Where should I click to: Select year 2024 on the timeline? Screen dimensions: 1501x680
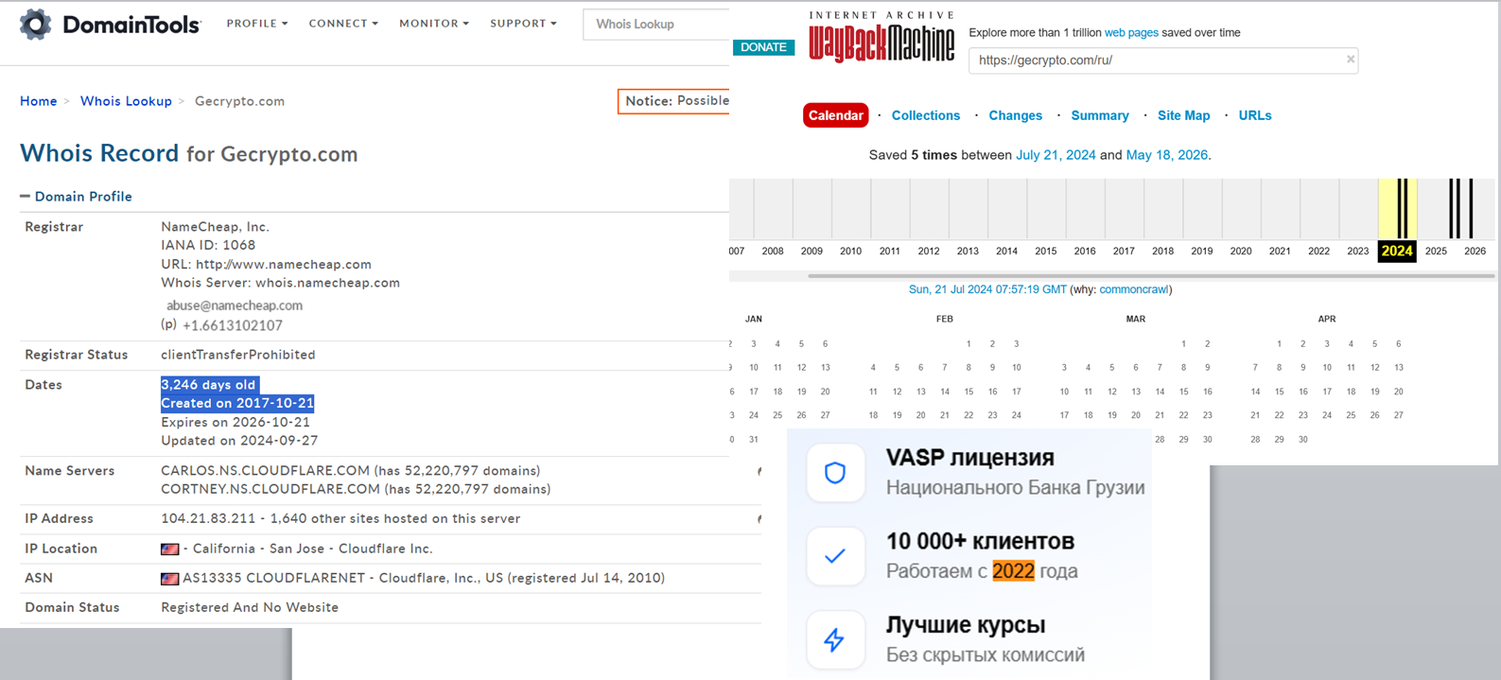1397,251
